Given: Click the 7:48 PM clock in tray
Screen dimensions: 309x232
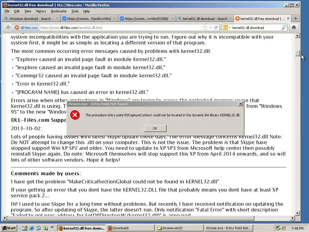Looking at the screenshot, I should (x=297, y=228).
